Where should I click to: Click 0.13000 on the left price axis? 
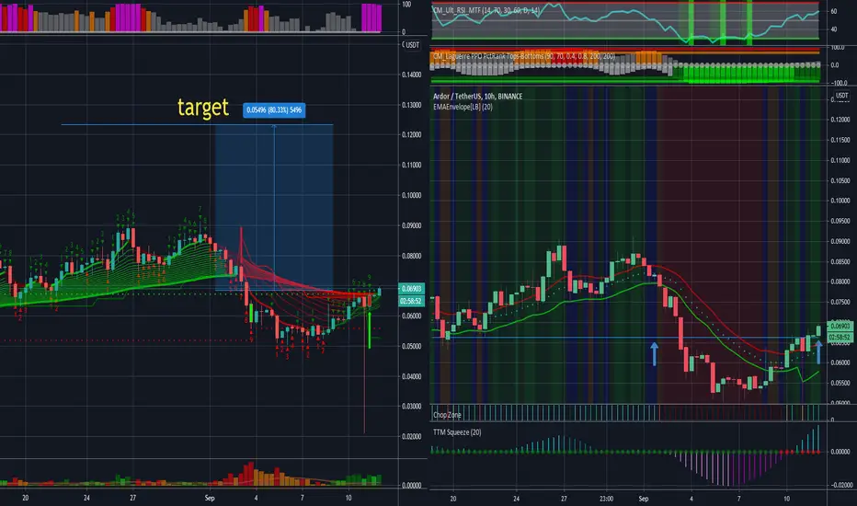412,105
